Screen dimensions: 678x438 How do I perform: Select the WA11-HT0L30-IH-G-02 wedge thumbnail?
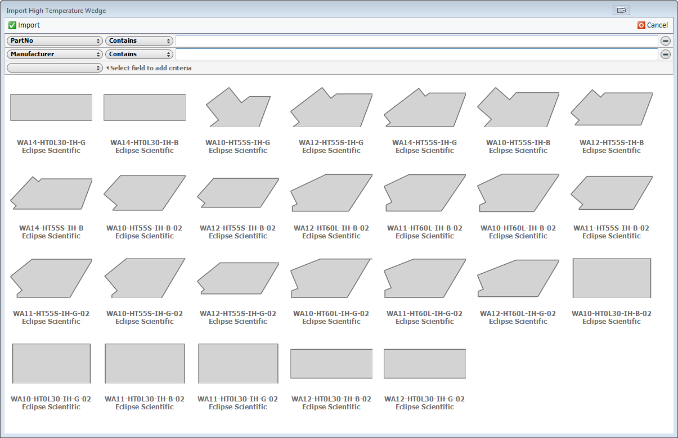coord(238,363)
